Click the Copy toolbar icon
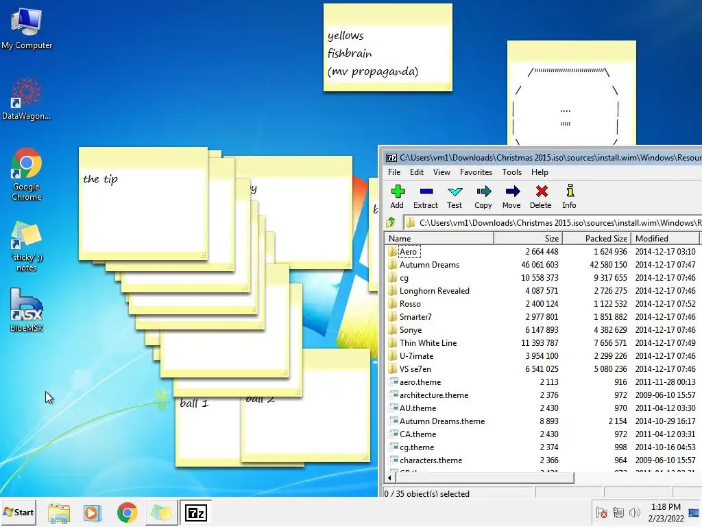Screen dimensions: 702x527 [483, 196]
